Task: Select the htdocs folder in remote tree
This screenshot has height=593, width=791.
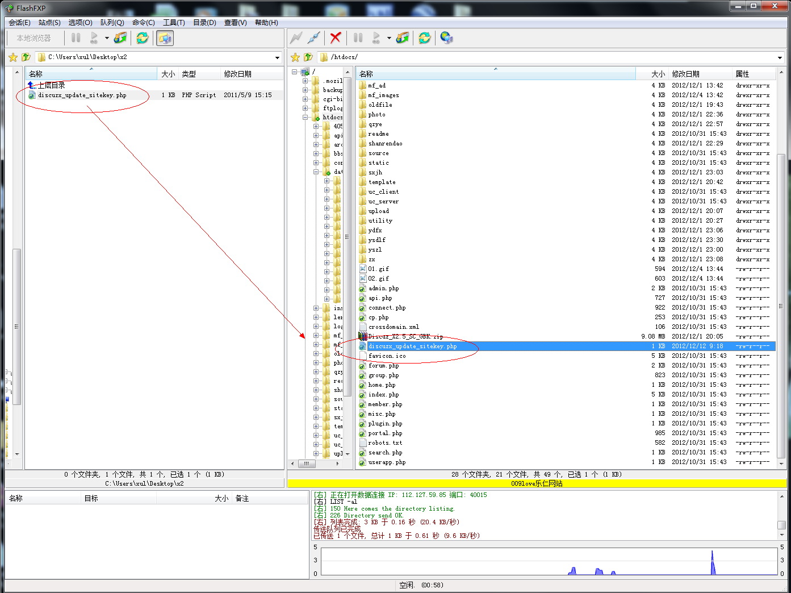Action: tap(332, 117)
